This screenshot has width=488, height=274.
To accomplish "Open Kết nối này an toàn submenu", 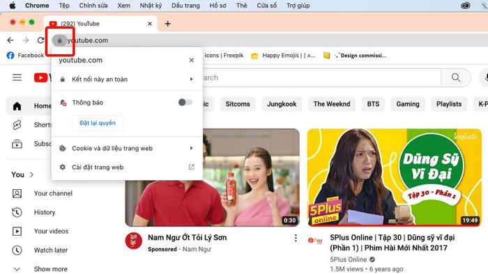I will 127,79.
